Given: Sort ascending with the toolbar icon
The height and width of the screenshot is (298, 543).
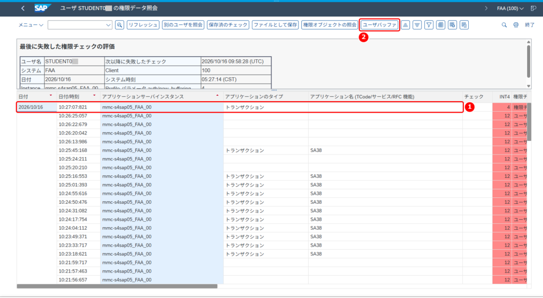Looking at the screenshot, I should tap(405, 25).
